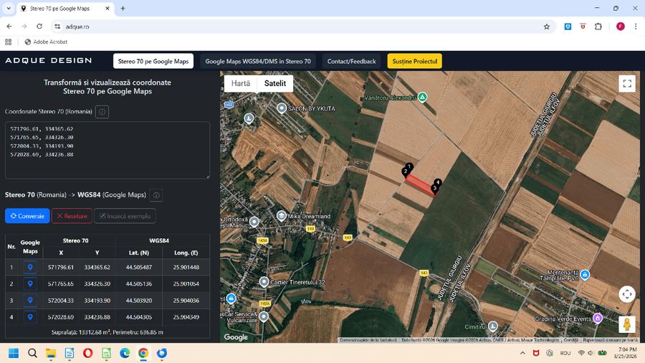Click the Resetare button
Viewport: 645px width, 363px height.
pos(72,216)
